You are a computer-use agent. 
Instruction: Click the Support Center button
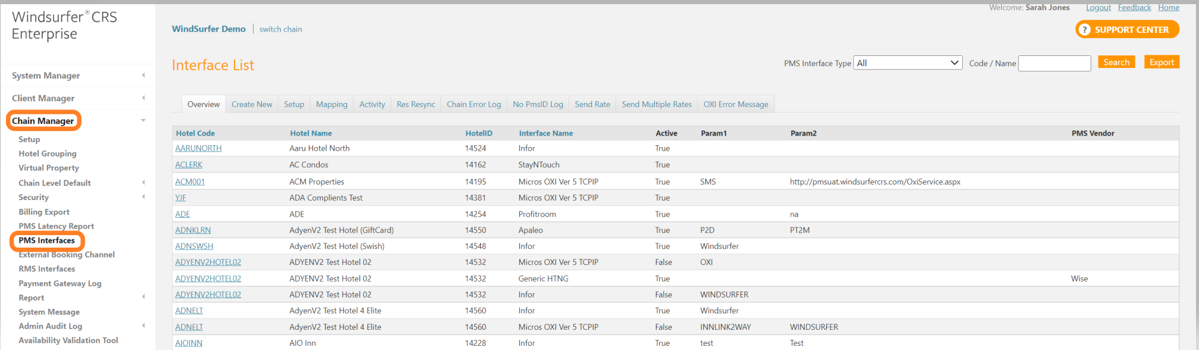coord(1127,29)
